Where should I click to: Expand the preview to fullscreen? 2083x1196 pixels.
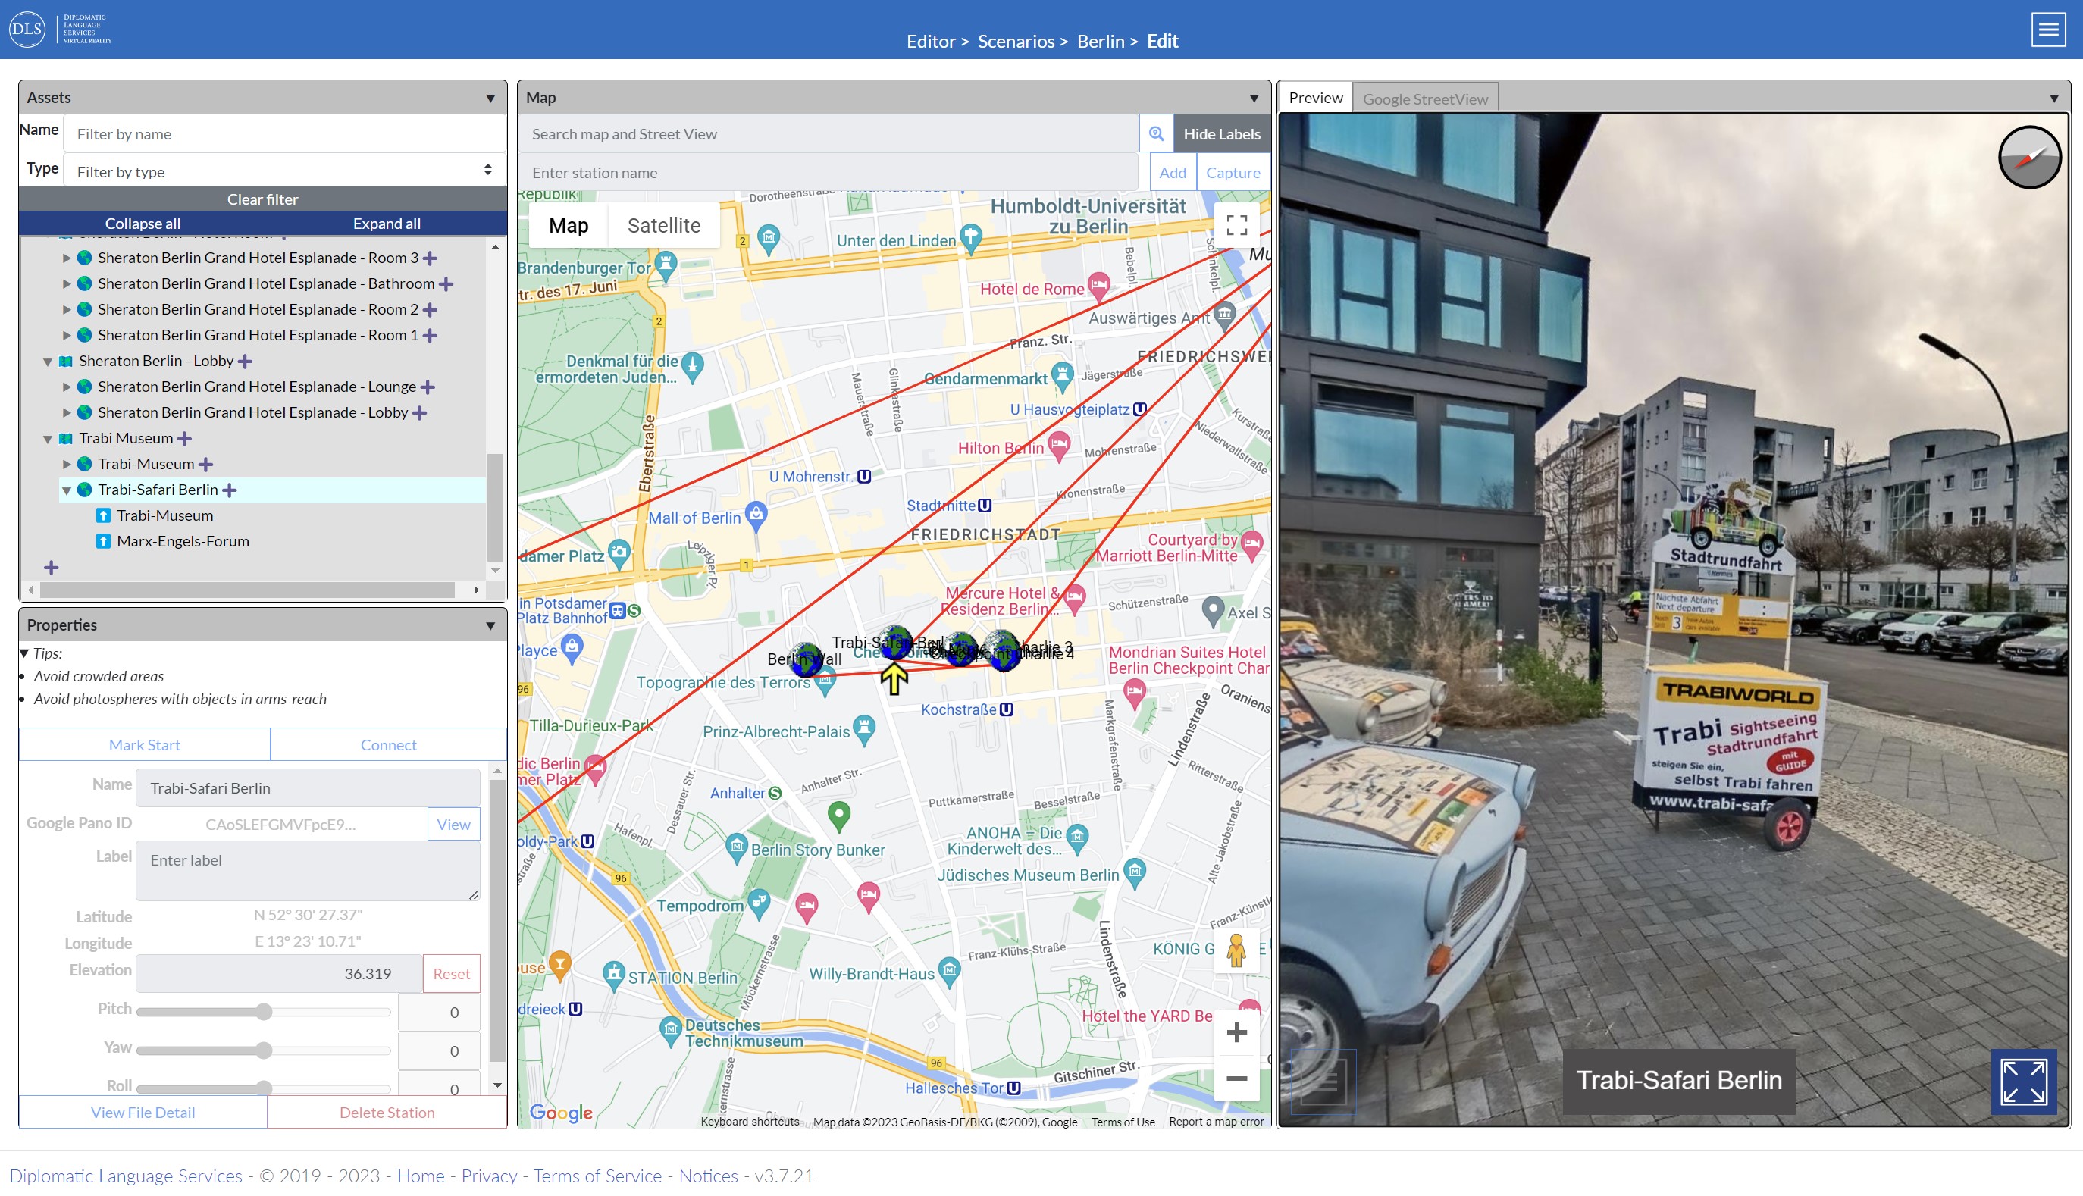[x=2023, y=1081]
